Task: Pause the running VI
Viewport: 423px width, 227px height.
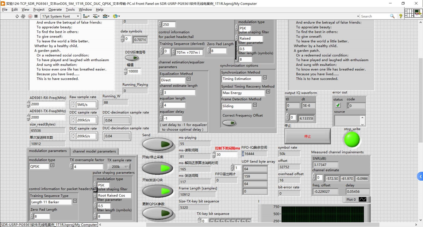Action: [x=36, y=16]
